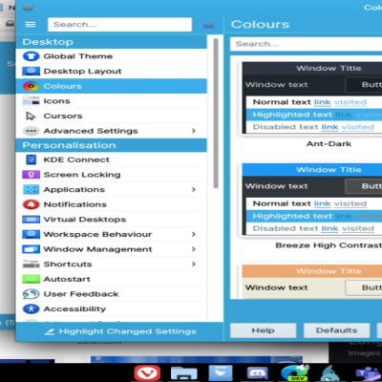Expand the Applications submenu arrow
The height and width of the screenshot is (382, 382).
coord(194,189)
